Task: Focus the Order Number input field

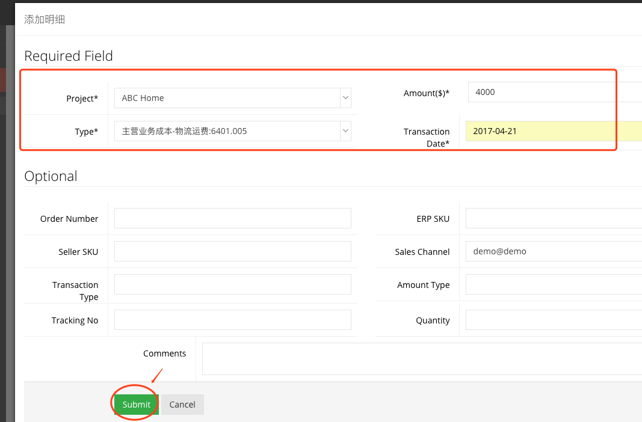Action: (x=233, y=218)
